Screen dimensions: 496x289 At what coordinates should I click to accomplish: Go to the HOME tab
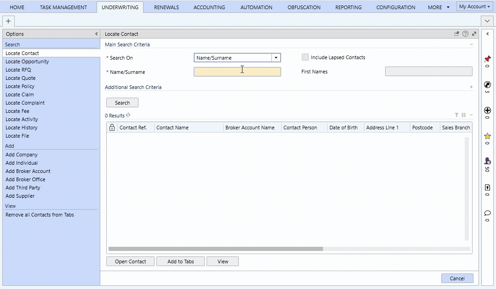pos(17,7)
